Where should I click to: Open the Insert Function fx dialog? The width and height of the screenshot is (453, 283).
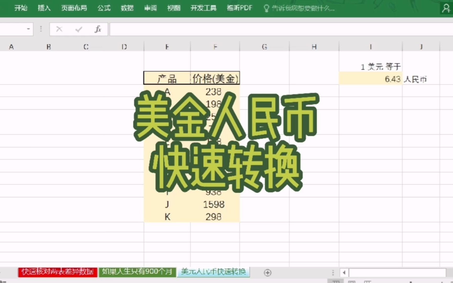[x=98, y=29]
